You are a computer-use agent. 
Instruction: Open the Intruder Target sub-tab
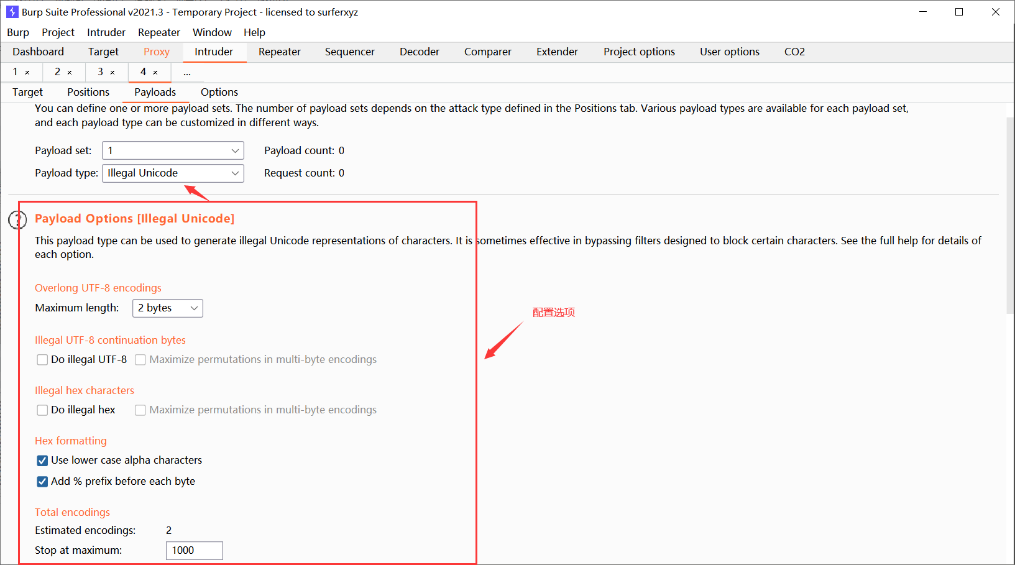[x=28, y=92]
